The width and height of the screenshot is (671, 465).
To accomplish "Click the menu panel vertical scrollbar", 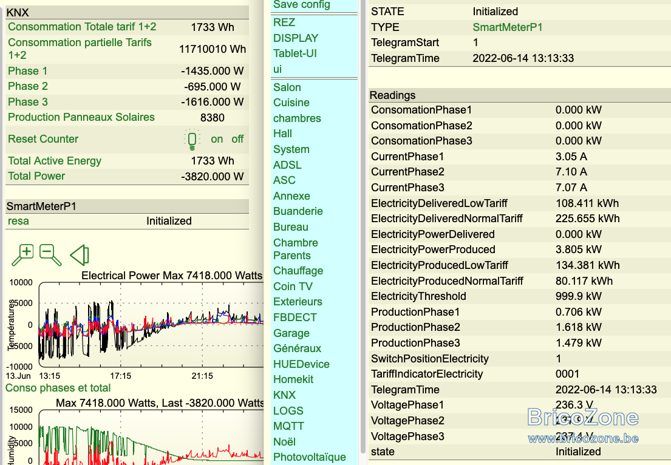I will (363, 226).
